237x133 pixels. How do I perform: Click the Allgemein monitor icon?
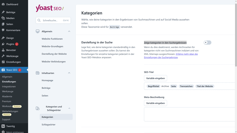tap(38, 32)
